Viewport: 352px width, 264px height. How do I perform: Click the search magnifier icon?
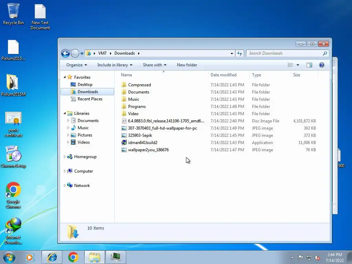325,53
